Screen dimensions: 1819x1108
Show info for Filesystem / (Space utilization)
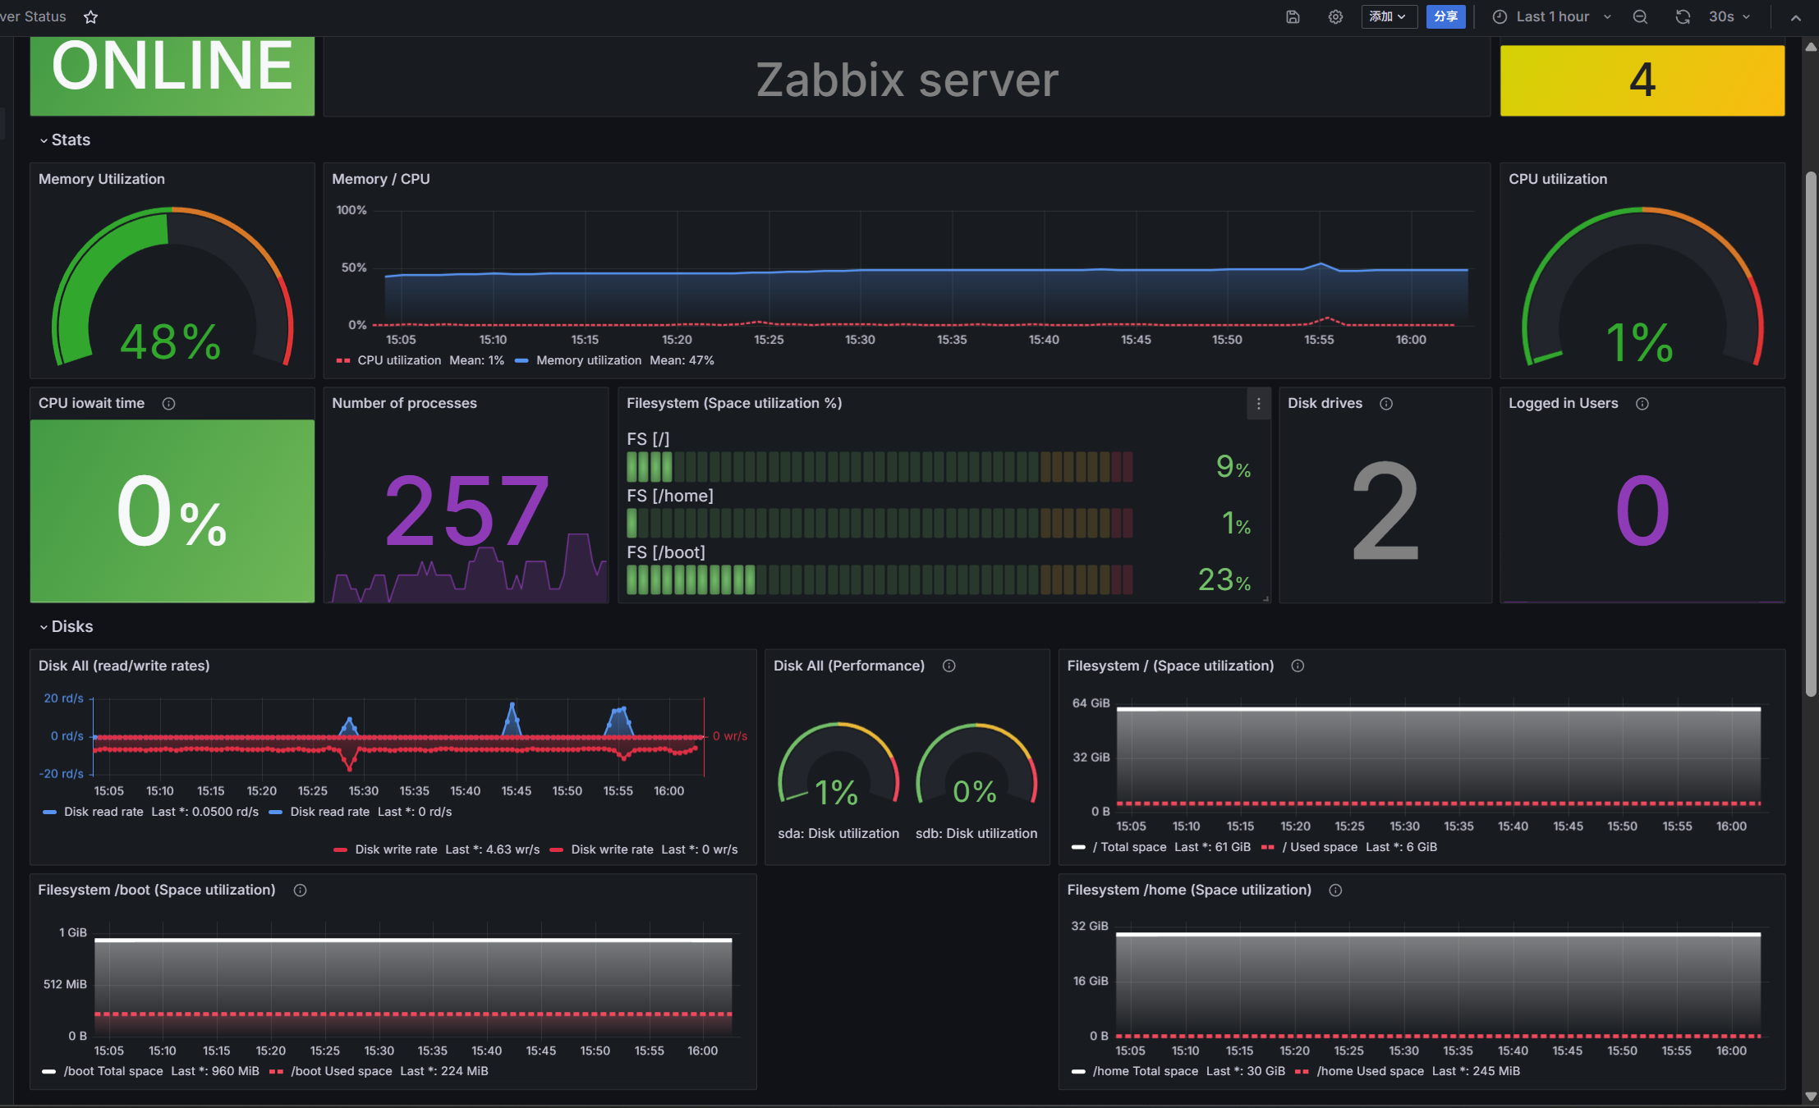[1298, 666]
